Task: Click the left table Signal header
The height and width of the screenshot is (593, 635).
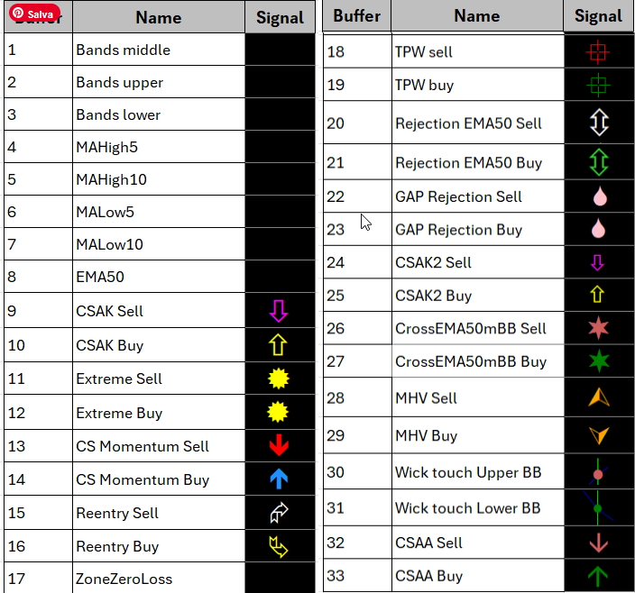Action: (280, 17)
